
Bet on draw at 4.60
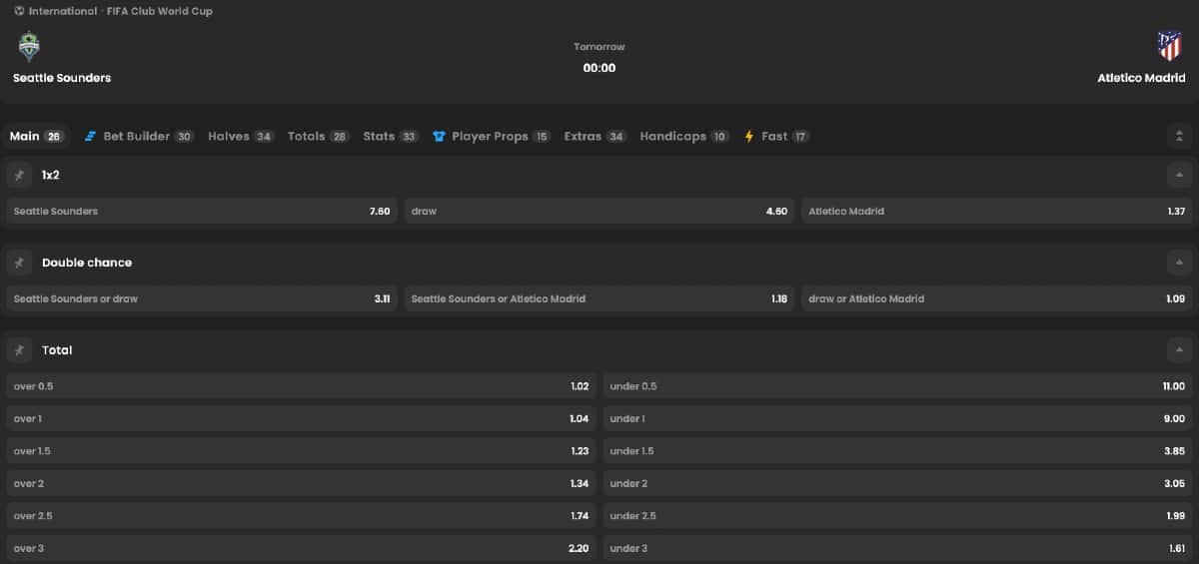pos(599,212)
